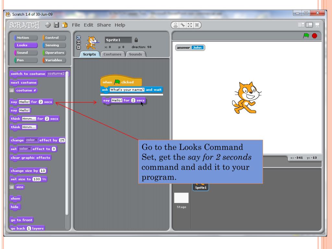Screen dimensions: 332x249
Task: Open the Share menu
Action: point(104,25)
